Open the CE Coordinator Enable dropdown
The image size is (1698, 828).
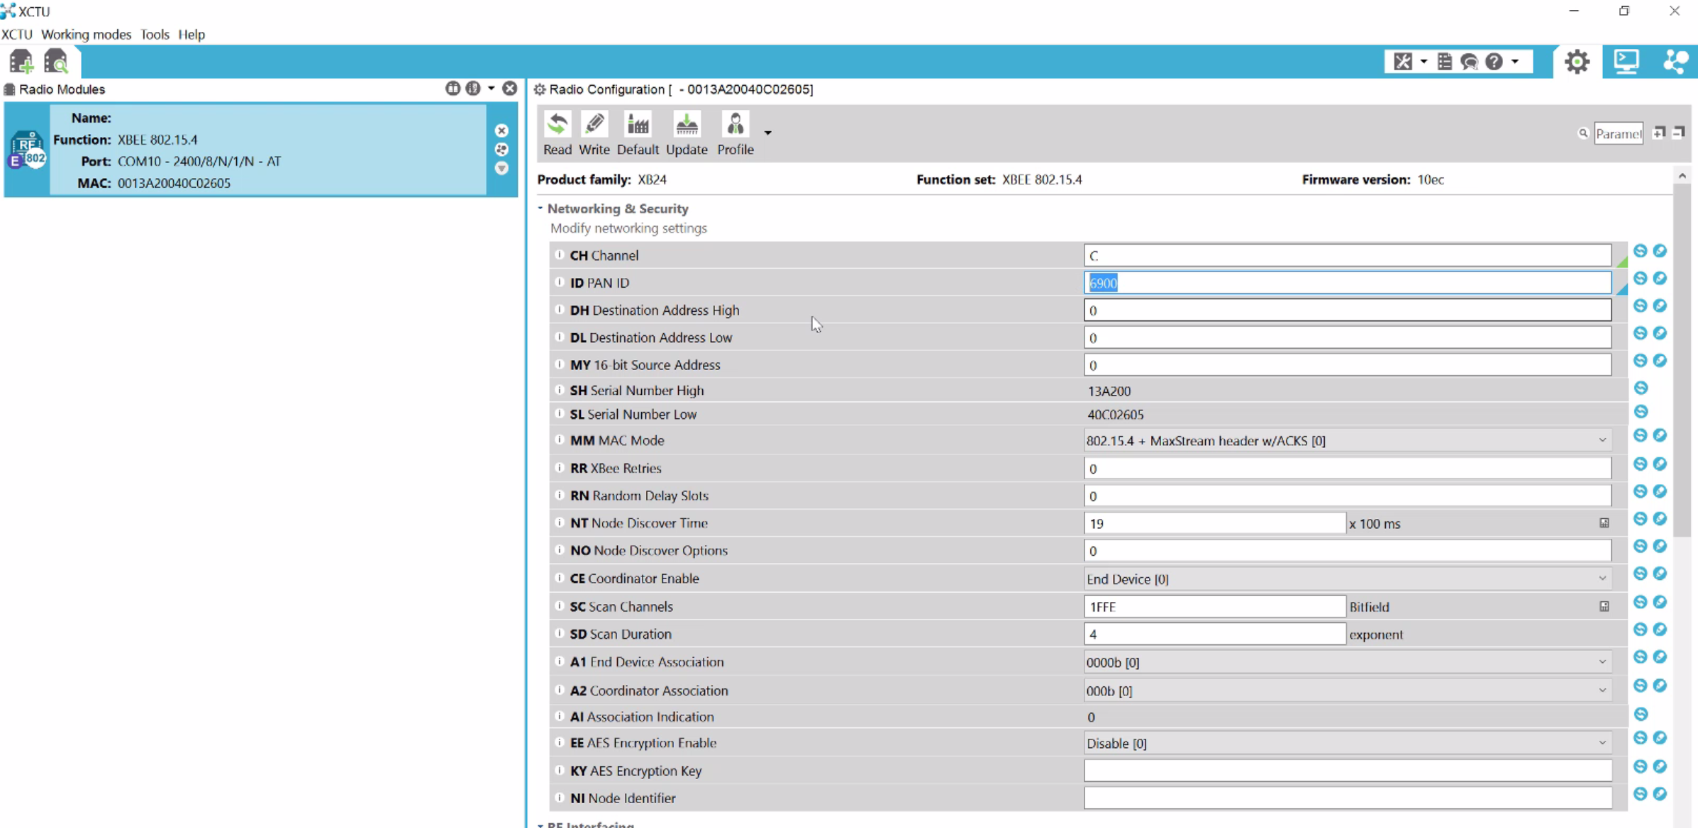pyautogui.click(x=1602, y=578)
